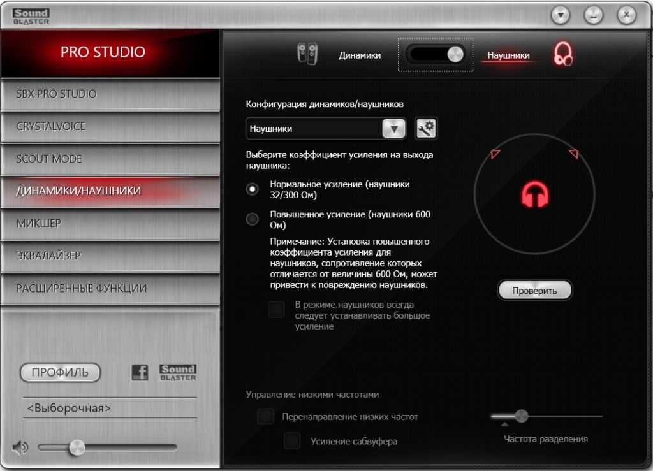Click the left red channel arrow in circle
This screenshot has width=653, height=471.
[495, 154]
